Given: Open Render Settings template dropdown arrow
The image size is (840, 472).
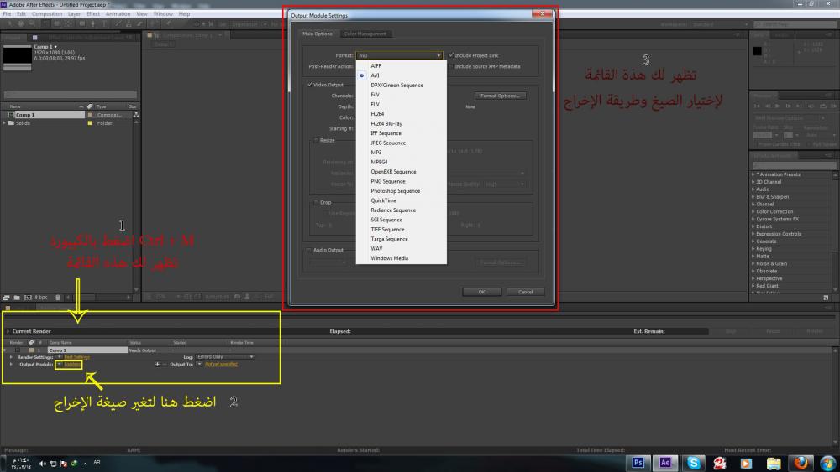Looking at the screenshot, I should 59,356.
